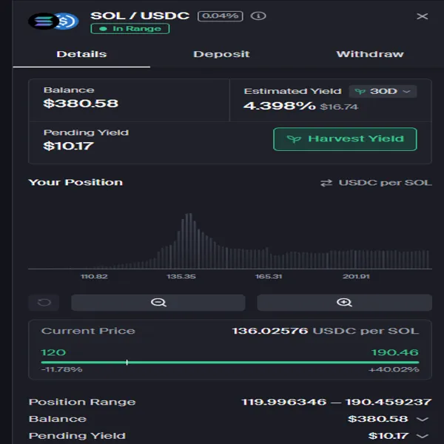Viewport: 444px width, 444px height.
Task: Open the Deposit tab
Action: pyautogui.click(x=221, y=54)
